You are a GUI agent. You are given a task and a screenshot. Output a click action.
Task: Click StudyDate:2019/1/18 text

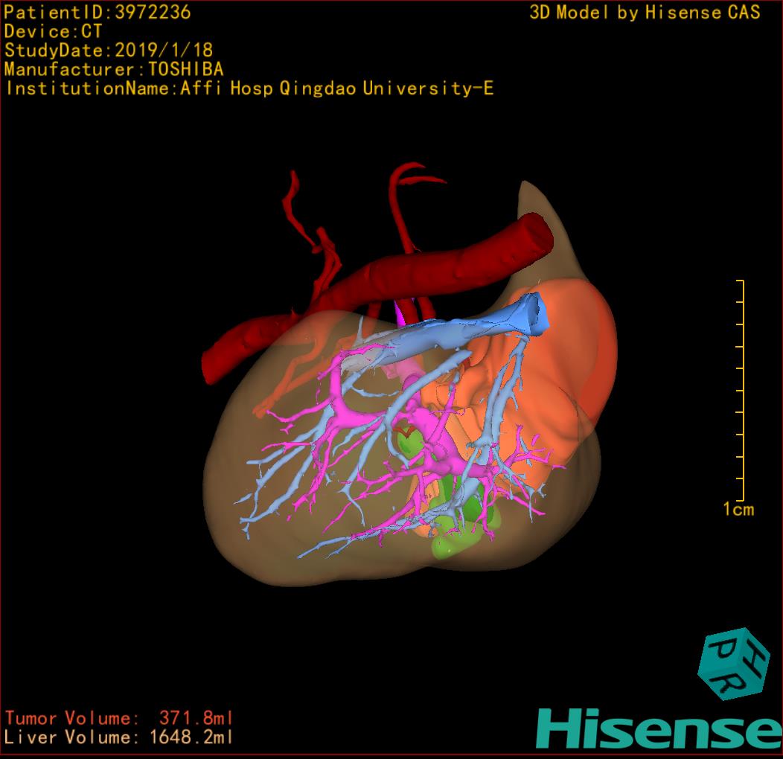tap(109, 51)
